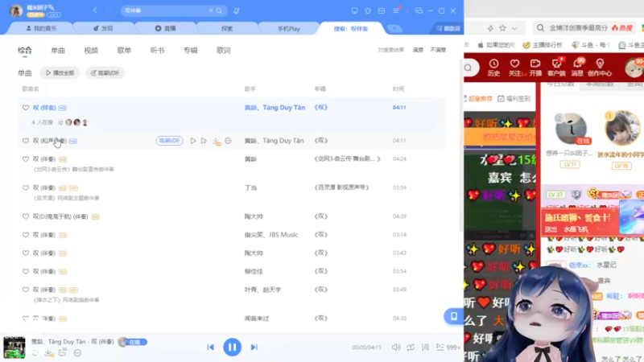Open the 探索 tab
The height and width of the screenshot is (362, 644).
227,28
